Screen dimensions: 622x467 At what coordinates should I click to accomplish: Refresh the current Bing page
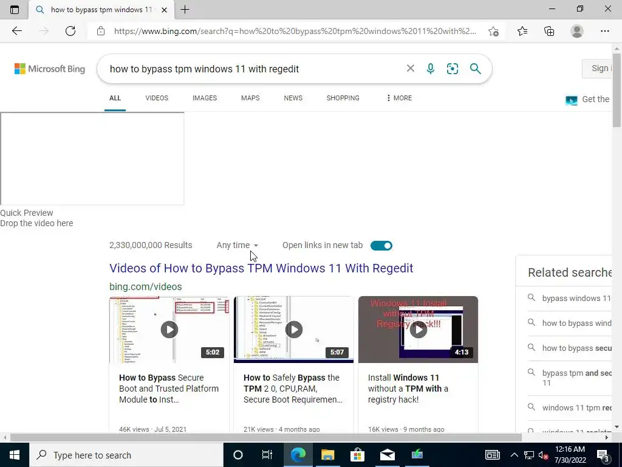tap(70, 31)
